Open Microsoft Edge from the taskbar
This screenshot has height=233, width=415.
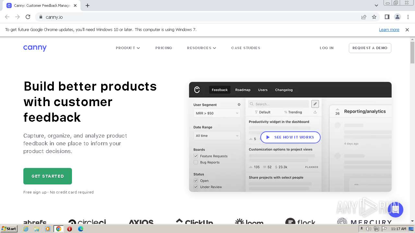[x=81, y=229]
